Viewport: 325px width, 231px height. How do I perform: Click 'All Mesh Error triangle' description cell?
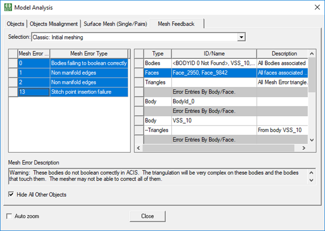click(282, 82)
